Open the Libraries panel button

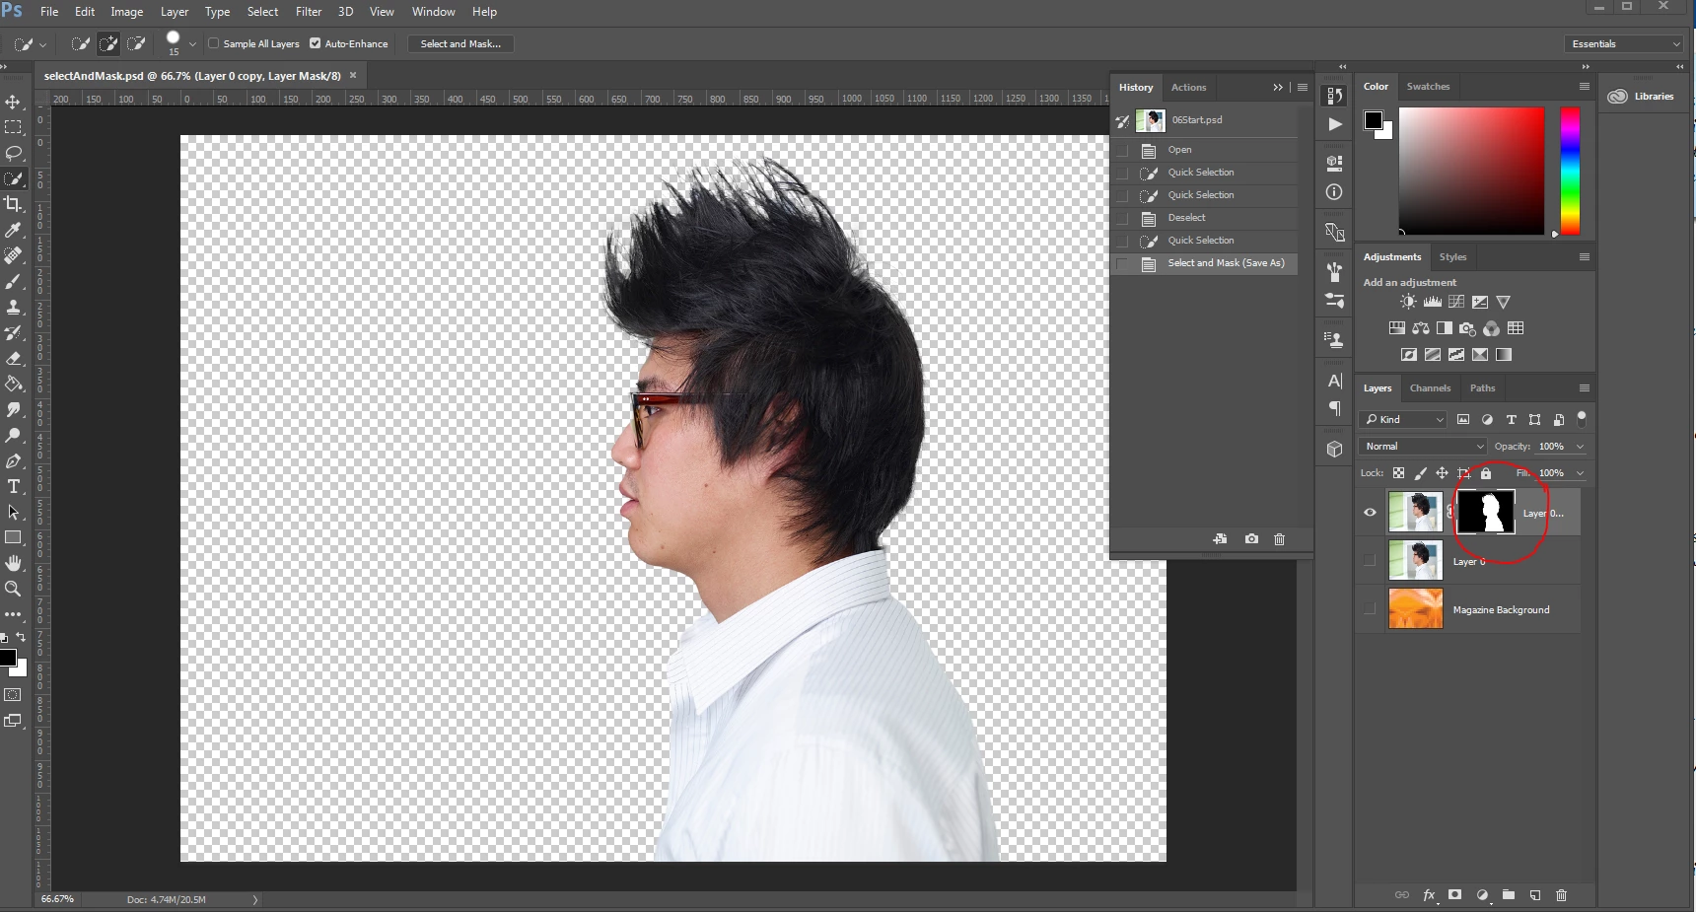(x=1642, y=97)
